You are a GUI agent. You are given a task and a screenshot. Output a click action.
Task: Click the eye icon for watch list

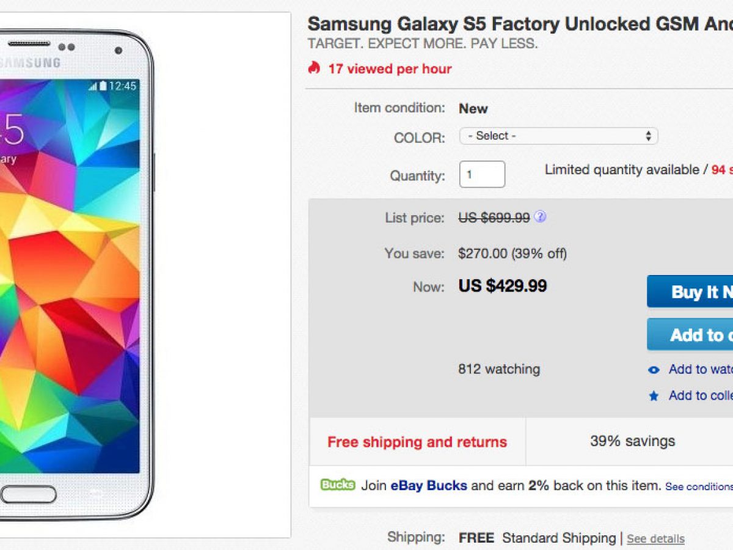pos(654,370)
